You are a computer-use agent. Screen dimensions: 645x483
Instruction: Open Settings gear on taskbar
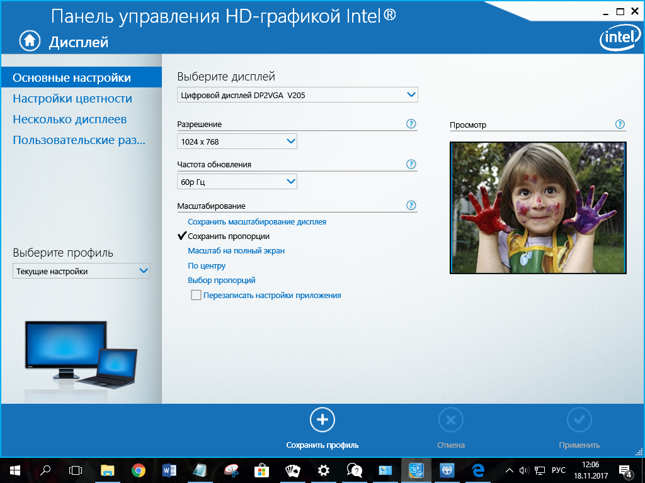[324, 470]
